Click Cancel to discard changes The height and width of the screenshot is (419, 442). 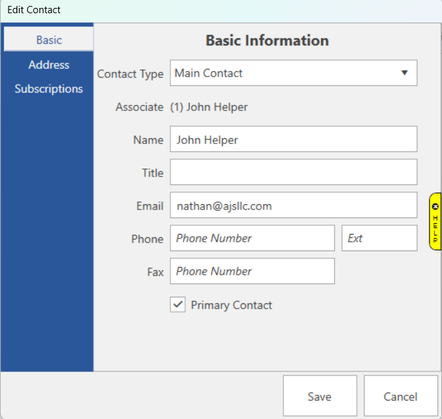(x=400, y=397)
